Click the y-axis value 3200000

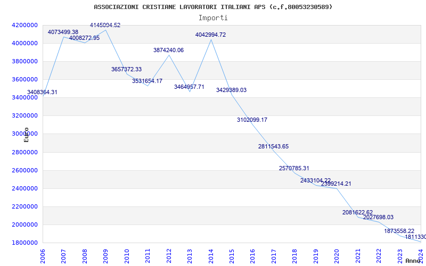[24, 116]
